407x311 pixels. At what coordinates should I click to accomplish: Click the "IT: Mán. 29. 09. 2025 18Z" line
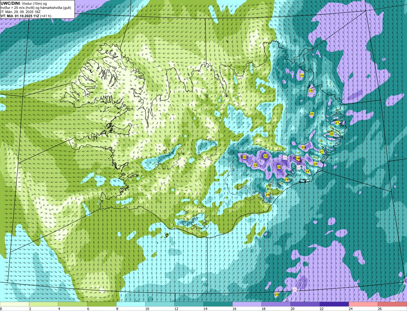pyautogui.click(x=21, y=11)
